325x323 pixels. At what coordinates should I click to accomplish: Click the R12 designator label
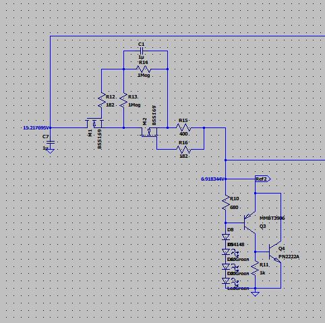[111, 96]
